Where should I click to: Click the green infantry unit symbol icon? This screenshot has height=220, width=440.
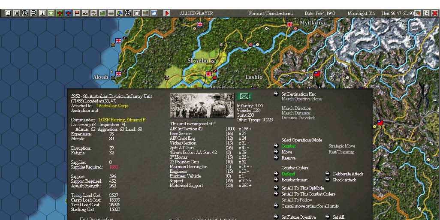pyautogui.click(x=244, y=96)
